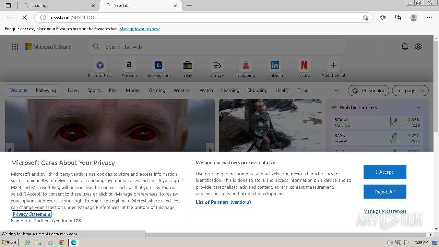Open the Travel category
Viewport: 439px width, 247px height.
(304, 91)
